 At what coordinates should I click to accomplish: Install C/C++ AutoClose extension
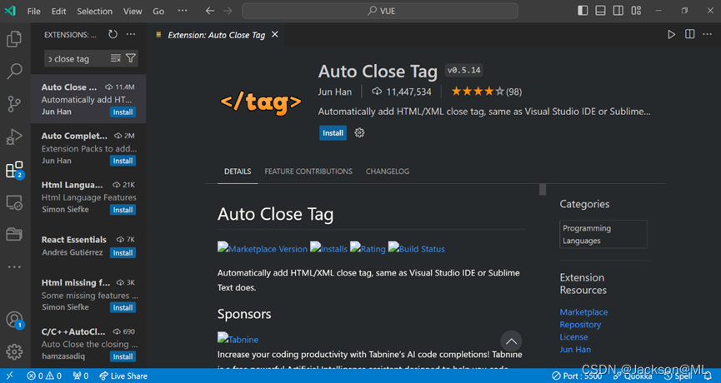[x=123, y=356]
